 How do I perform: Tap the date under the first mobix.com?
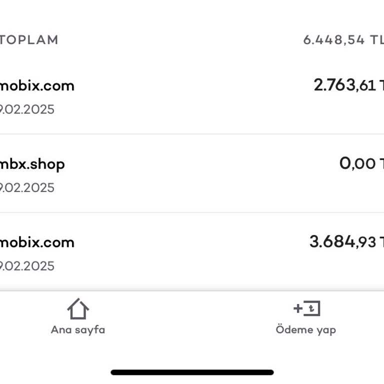pos(27,109)
